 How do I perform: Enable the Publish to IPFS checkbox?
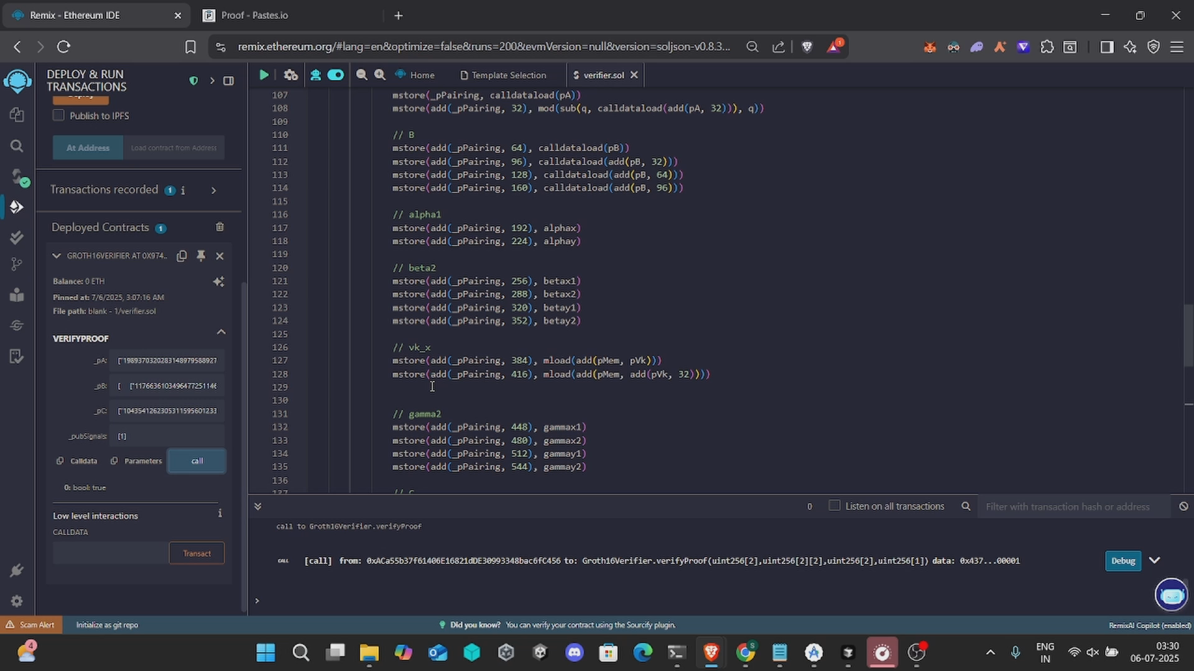coord(58,116)
